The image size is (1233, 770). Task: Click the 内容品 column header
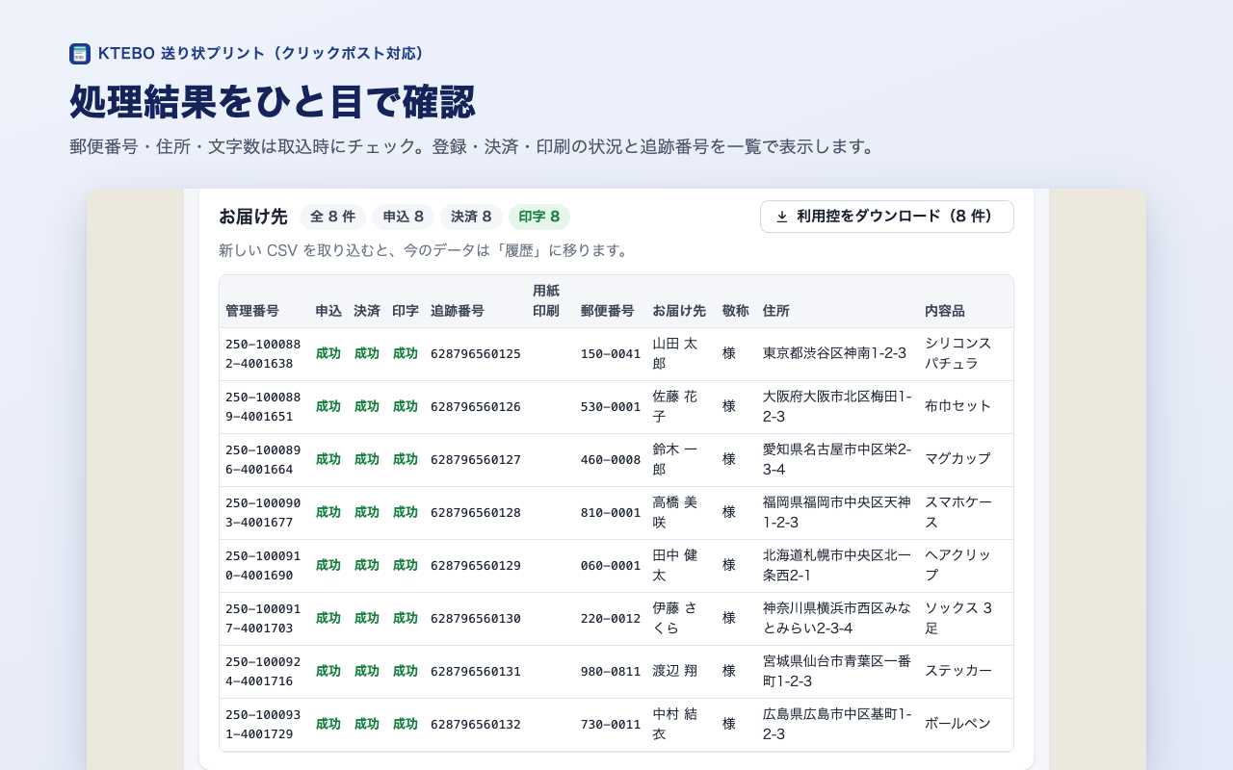[945, 311]
